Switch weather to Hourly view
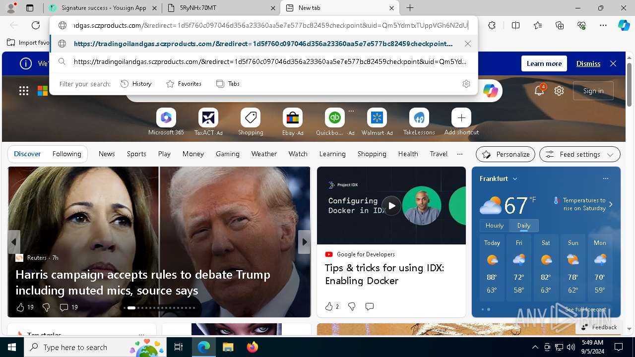 click(x=495, y=226)
